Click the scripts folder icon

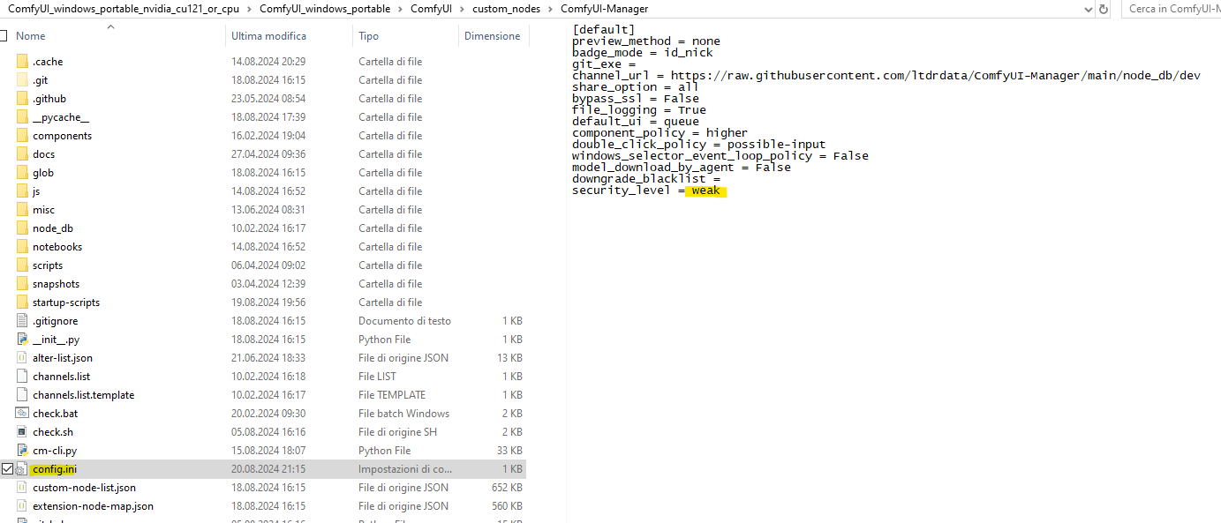[x=22, y=265]
